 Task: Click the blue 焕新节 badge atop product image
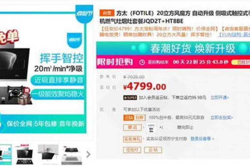[84, 14]
